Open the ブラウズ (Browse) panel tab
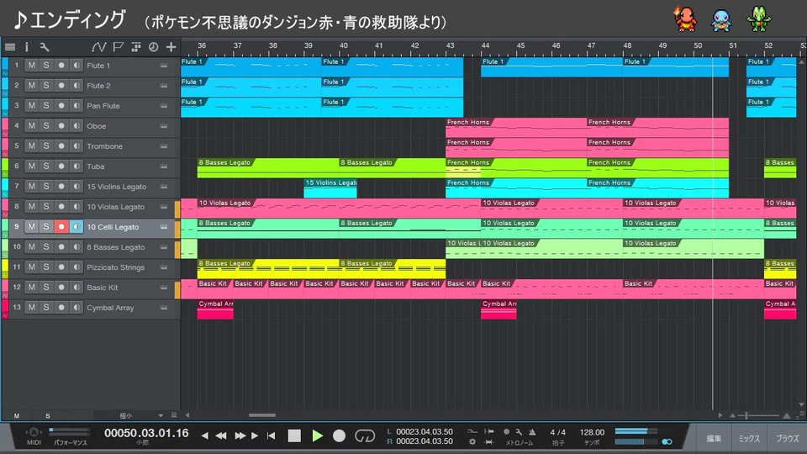807x454 pixels. 787,438
